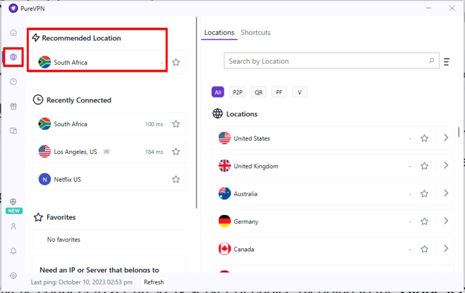
Task: Click the Search by Location field
Action: coord(327,61)
